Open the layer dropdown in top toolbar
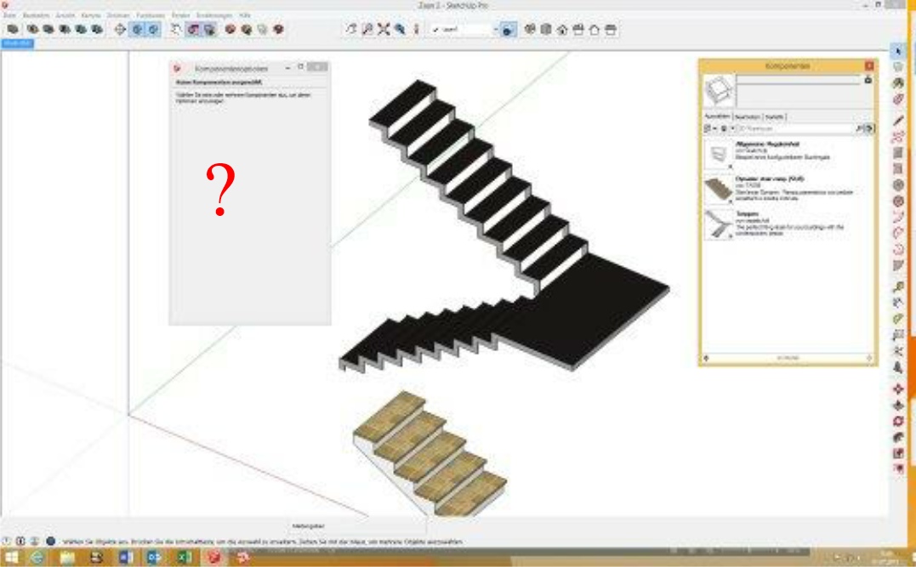This screenshot has height=567, width=916. (495, 29)
